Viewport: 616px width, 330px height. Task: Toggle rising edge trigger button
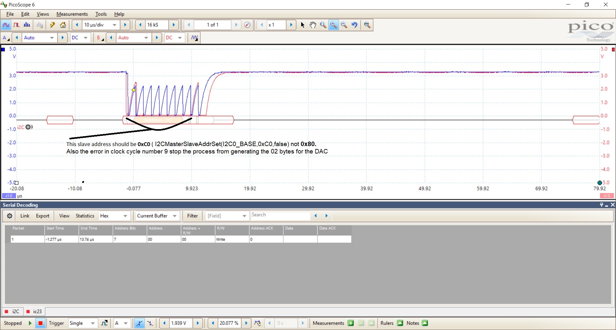click(139, 323)
